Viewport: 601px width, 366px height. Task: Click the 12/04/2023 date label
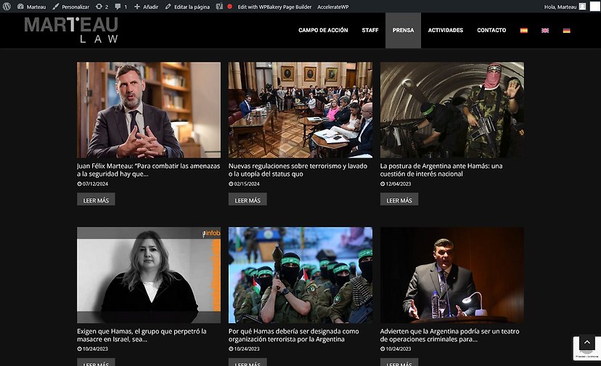point(396,184)
